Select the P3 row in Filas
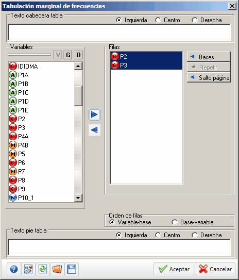Screen dimensions: 239x280 coord(146,65)
